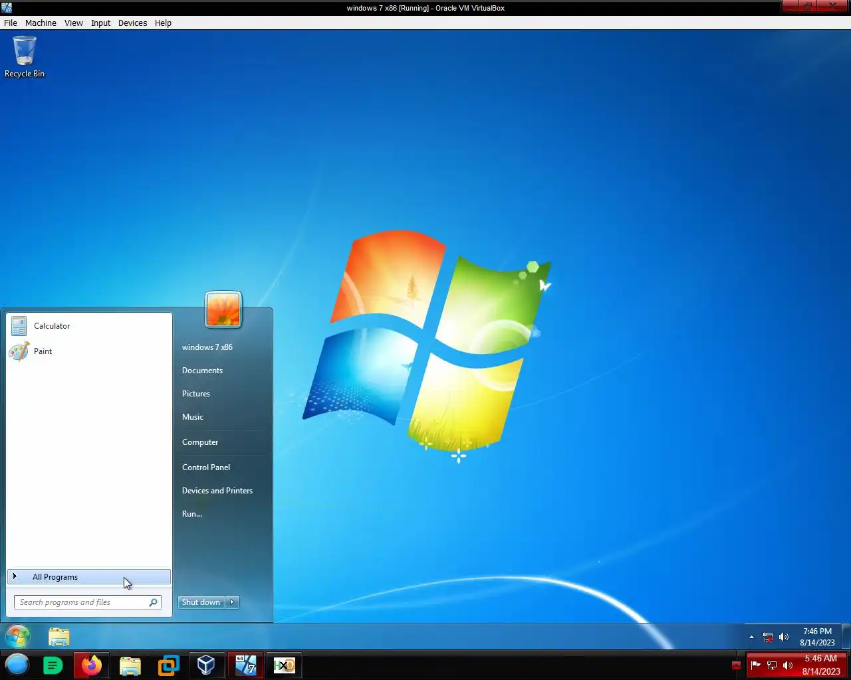Click the magnifier search icon
The image size is (851, 680).
(153, 602)
